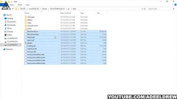Select the timecyclemodifiers4.dat file name
Image resolution: width=177 pixels, height=99 pixels.
point(36,63)
